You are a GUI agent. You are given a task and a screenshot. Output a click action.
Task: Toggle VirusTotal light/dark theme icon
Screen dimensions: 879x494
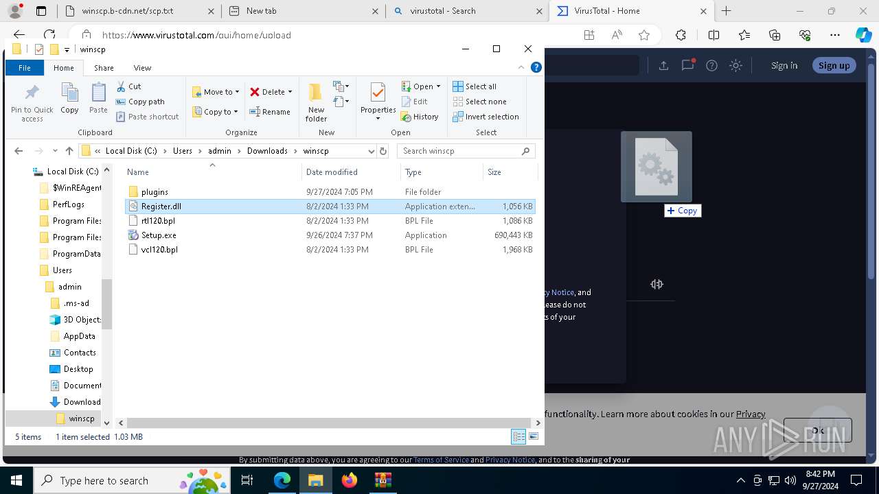click(x=735, y=65)
